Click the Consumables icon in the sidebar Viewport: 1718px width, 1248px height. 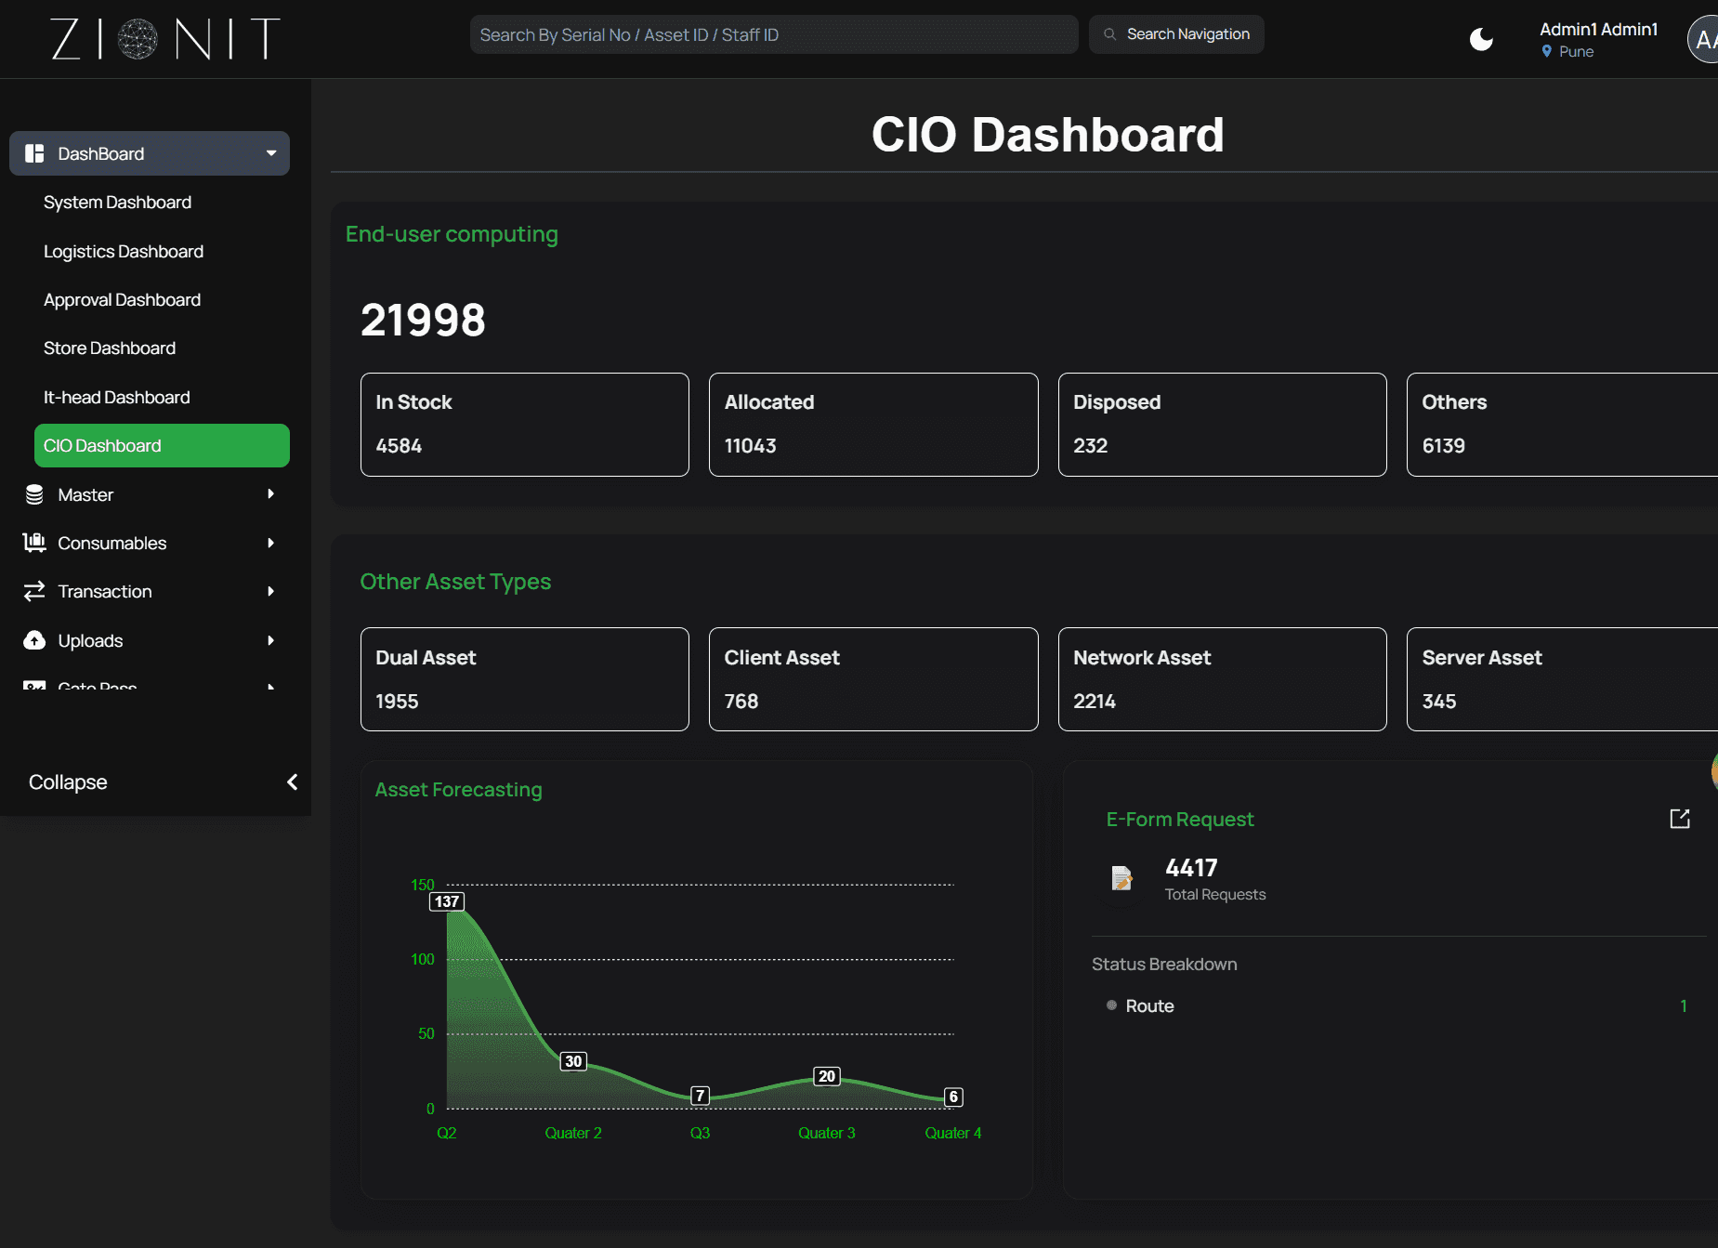34,543
